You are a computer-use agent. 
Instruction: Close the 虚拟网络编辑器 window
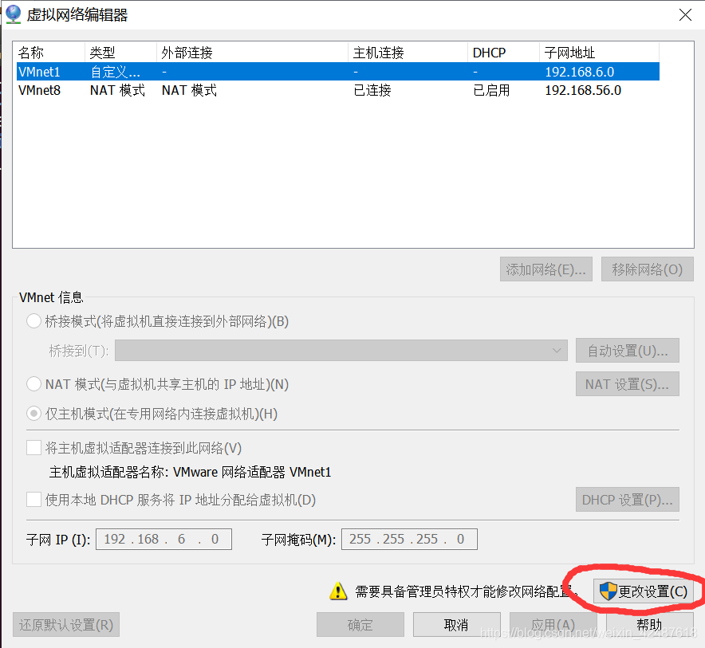point(685,15)
